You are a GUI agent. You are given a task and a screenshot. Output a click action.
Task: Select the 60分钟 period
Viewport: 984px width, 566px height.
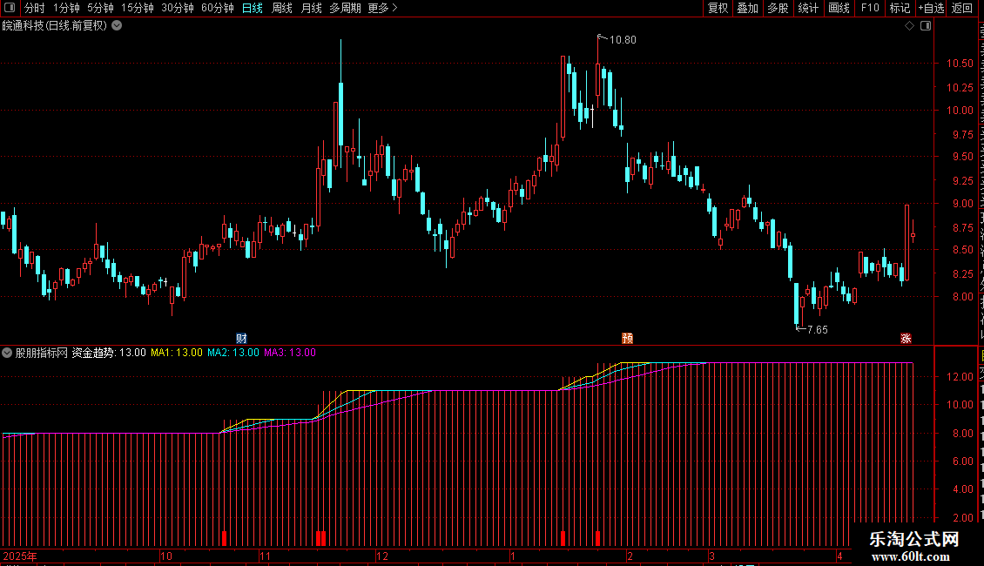click(x=217, y=8)
